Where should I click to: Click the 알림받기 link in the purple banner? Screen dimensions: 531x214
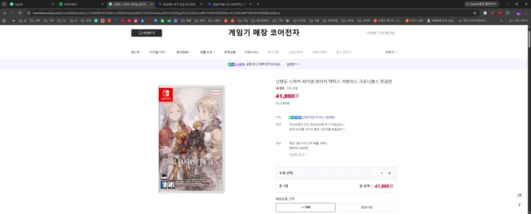pos(293,64)
